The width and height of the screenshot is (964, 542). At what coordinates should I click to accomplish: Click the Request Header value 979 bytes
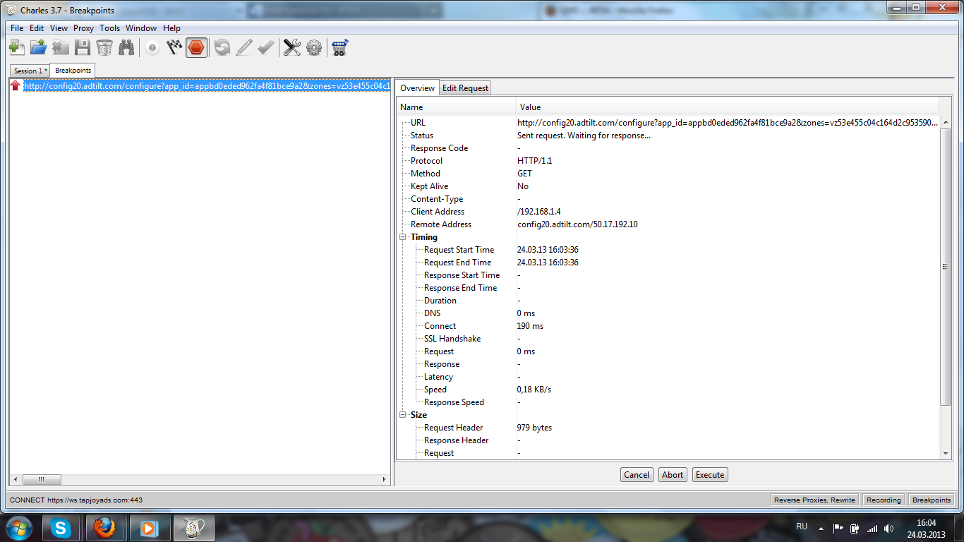534,428
